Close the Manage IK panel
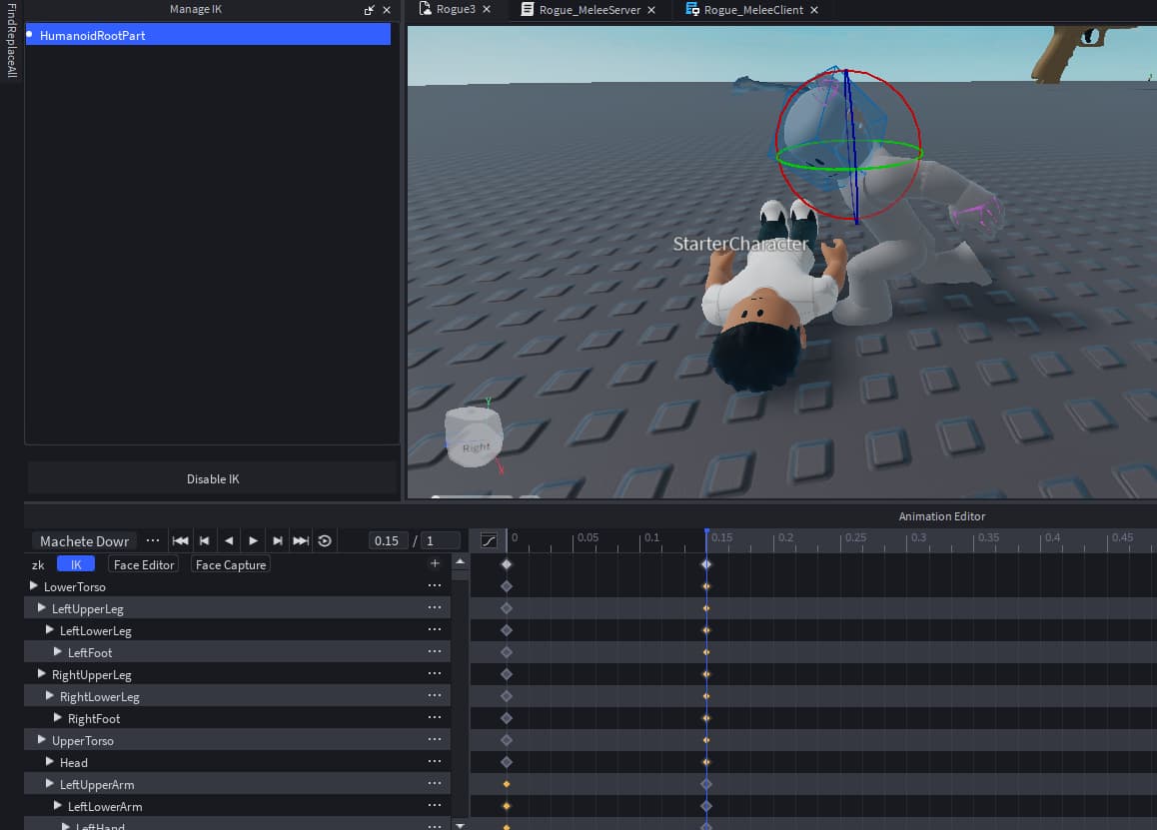Screen dimensions: 1157x830 387,10
